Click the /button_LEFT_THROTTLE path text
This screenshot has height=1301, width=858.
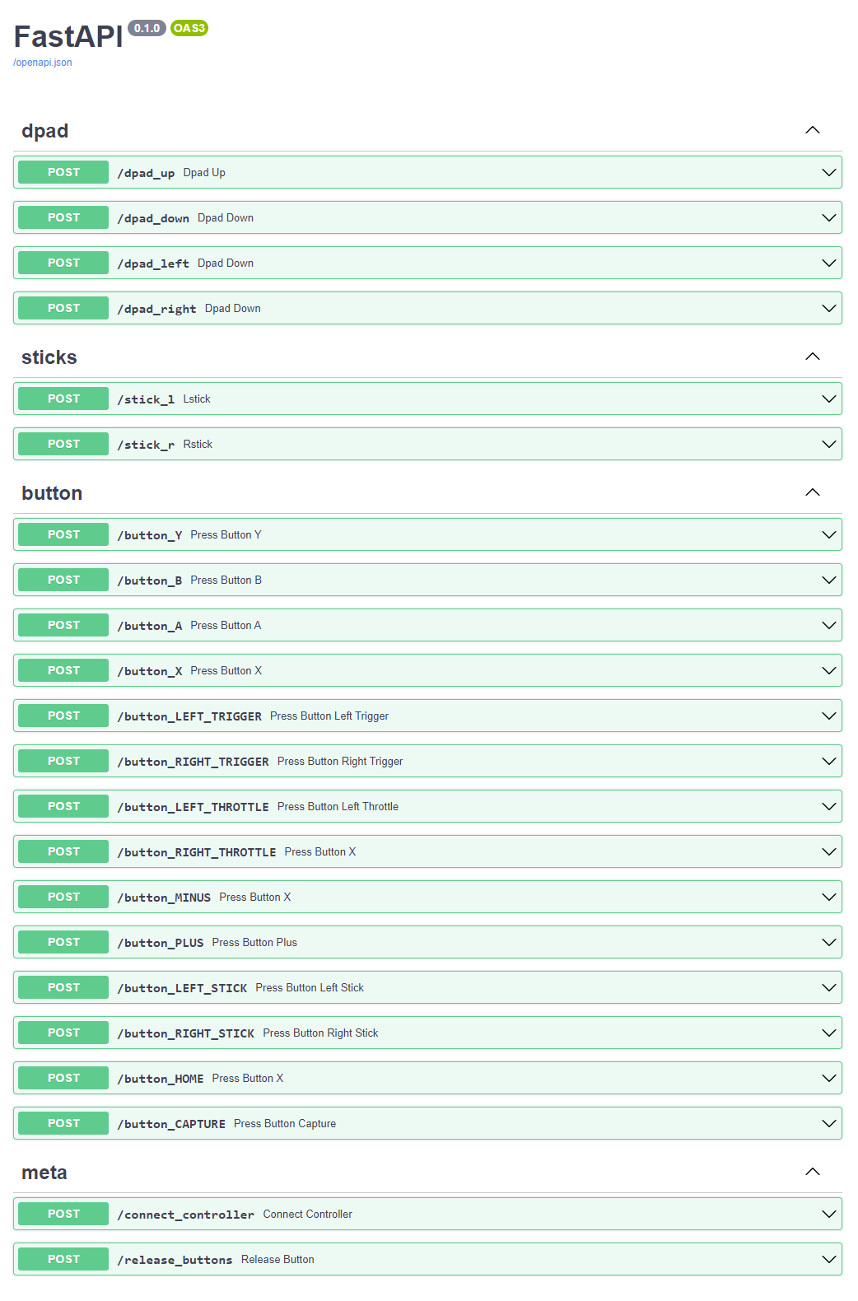coord(193,807)
